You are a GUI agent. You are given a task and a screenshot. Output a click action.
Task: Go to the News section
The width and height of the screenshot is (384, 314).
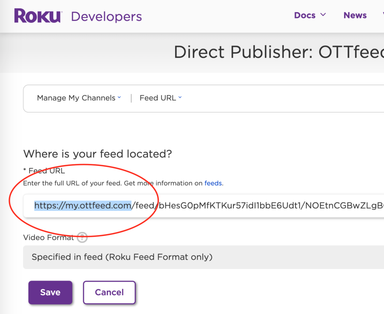(x=355, y=15)
